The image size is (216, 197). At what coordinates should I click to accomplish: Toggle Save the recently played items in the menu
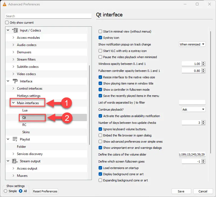pyautogui.click(x=100, y=96)
